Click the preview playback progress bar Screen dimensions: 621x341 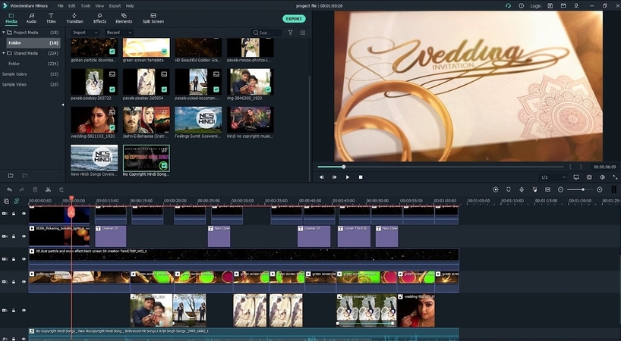(x=440, y=167)
